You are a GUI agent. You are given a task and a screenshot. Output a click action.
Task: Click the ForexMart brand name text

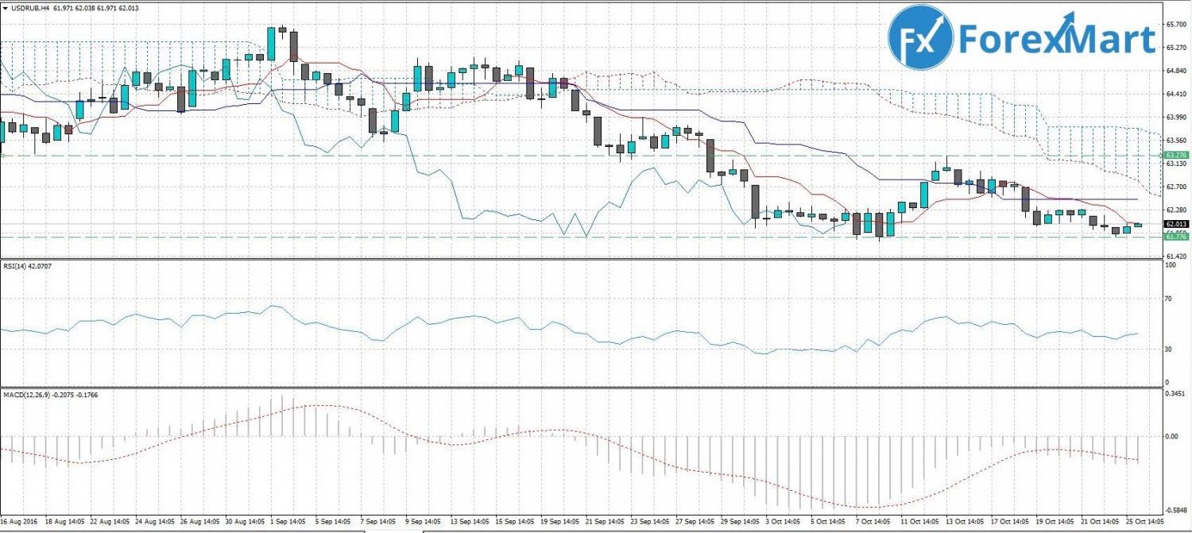(x=1057, y=38)
